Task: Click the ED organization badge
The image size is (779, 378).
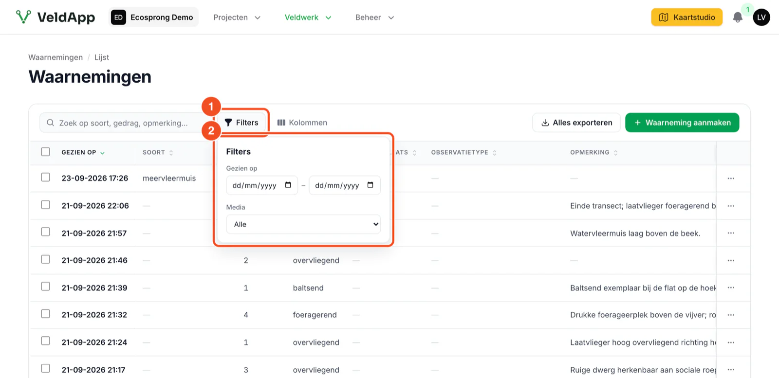Action: pyautogui.click(x=118, y=18)
